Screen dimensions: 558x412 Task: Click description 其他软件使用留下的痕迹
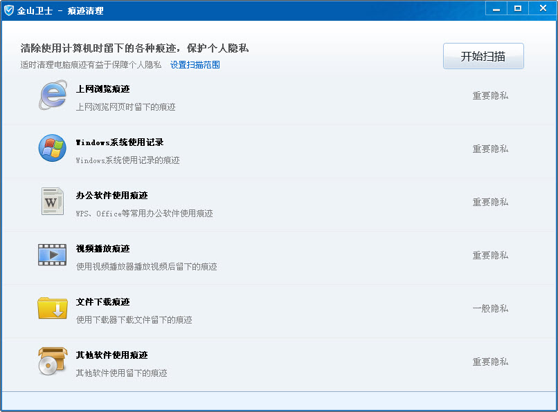click(122, 373)
